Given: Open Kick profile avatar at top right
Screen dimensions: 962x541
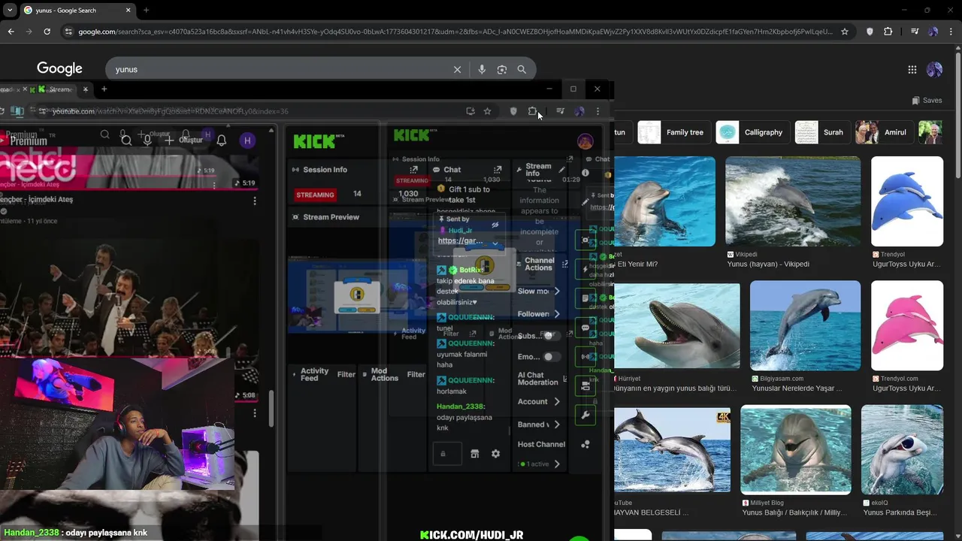Looking at the screenshot, I should tap(585, 141).
